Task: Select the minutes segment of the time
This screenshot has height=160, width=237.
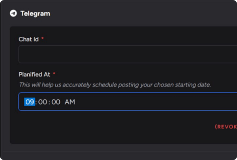Action: (x=43, y=102)
